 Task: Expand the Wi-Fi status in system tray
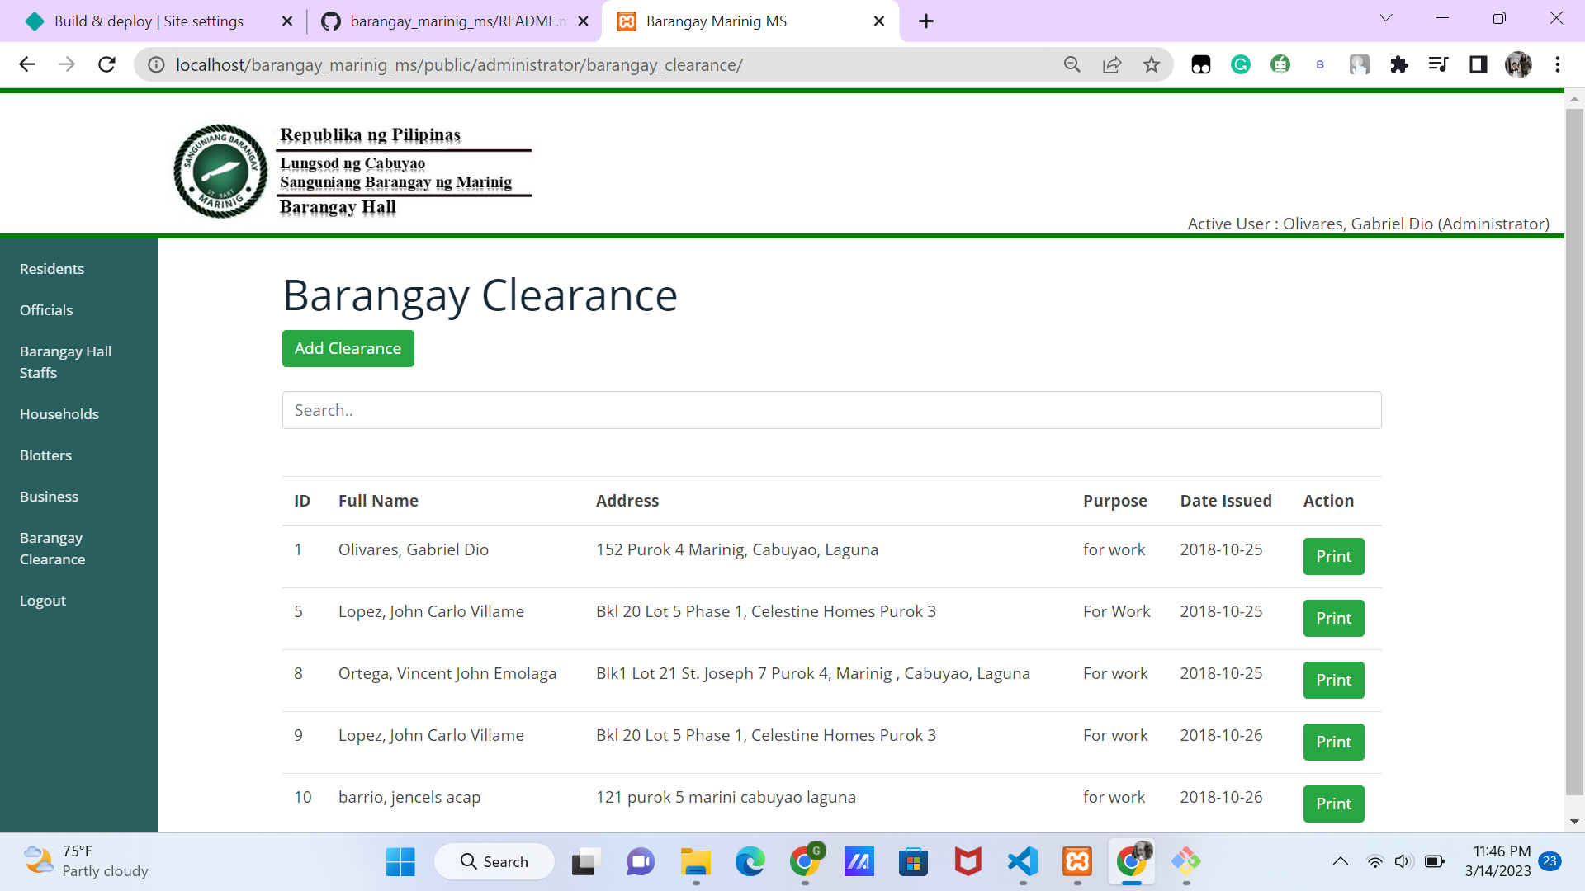click(1374, 862)
